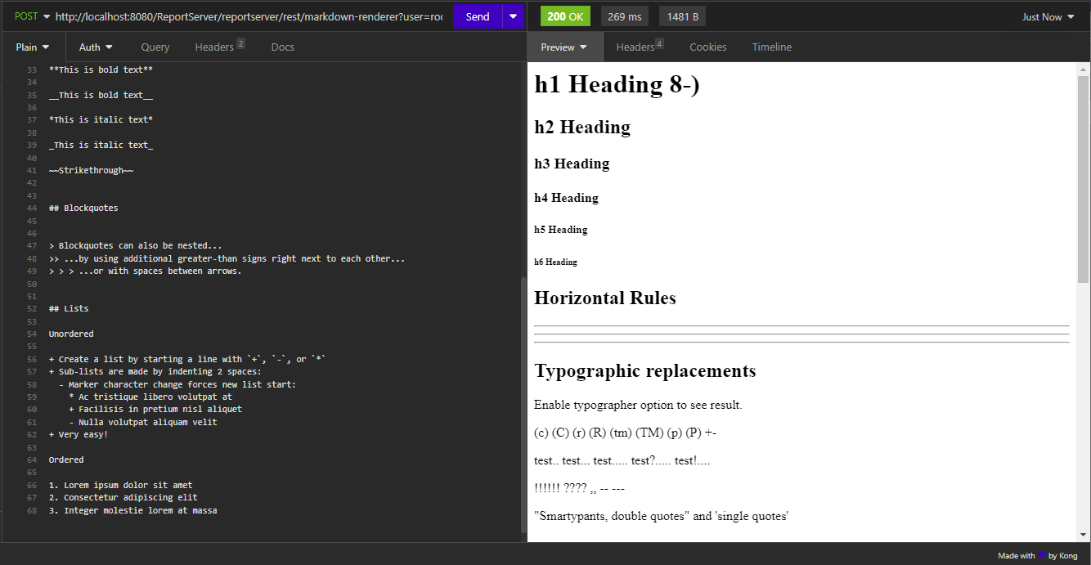Screen dimensions: 1091x565
Task: Open the Send options arrow dropdown
Action: tap(514, 16)
